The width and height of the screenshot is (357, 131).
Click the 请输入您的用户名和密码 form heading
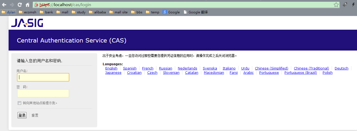click(39, 61)
